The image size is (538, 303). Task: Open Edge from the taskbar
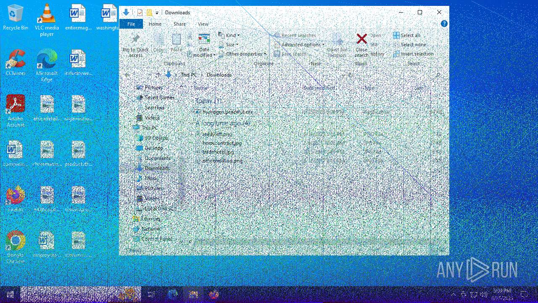(x=173, y=295)
